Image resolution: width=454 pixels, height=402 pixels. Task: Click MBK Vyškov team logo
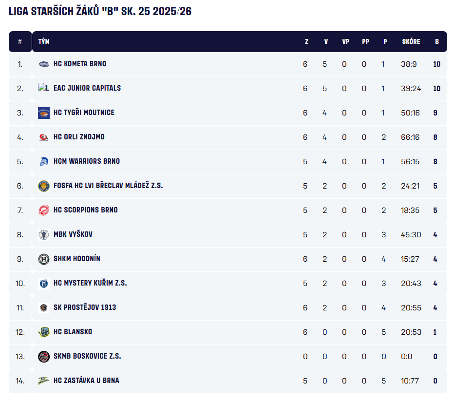[44, 234]
